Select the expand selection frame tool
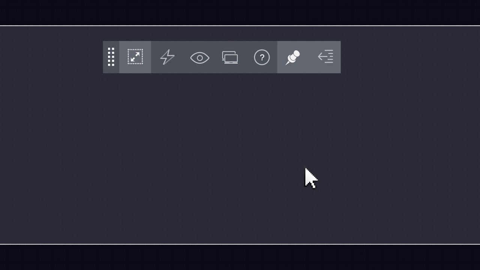Image resolution: width=480 pixels, height=270 pixels. click(135, 57)
